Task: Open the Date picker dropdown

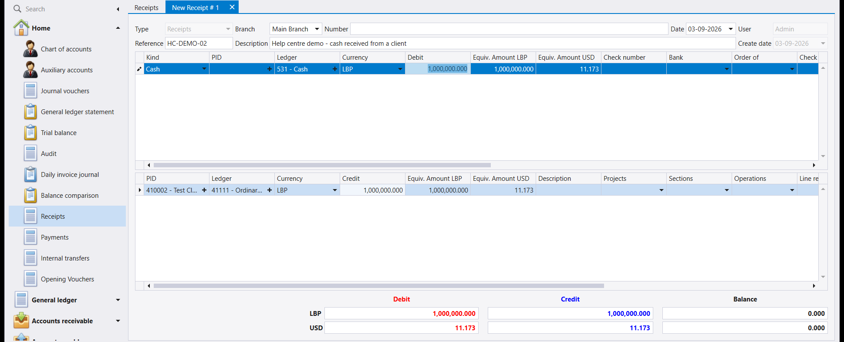Action: (731, 29)
